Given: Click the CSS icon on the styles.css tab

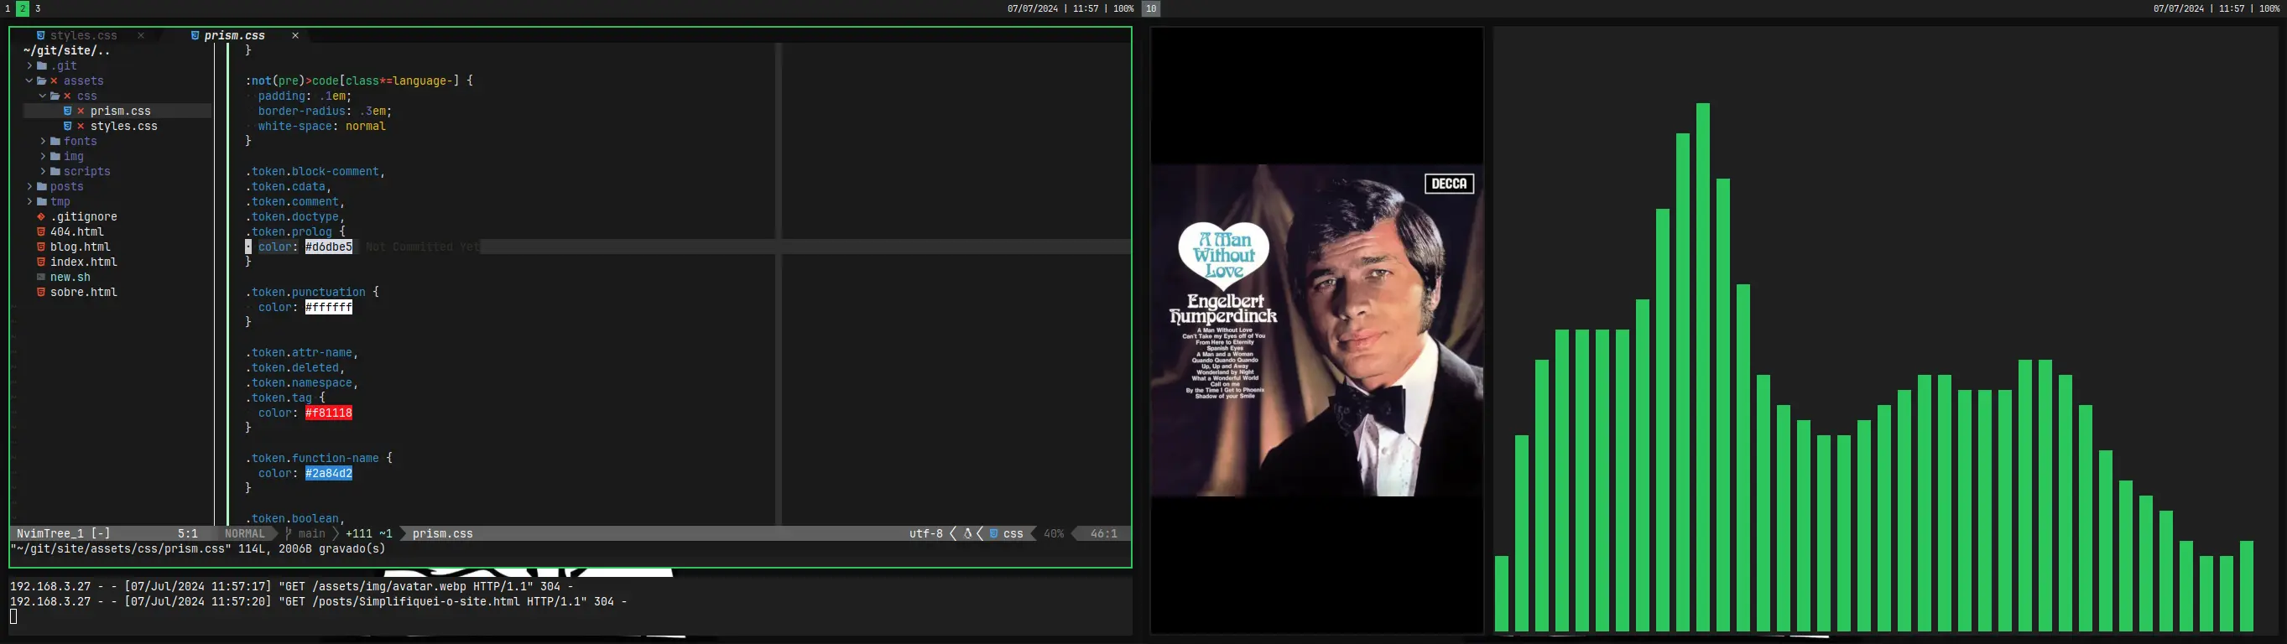Looking at the screenshot, I should (41, 35).
